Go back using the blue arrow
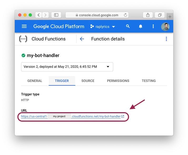Viewport: 188px width, 155px height. [82, 39]
